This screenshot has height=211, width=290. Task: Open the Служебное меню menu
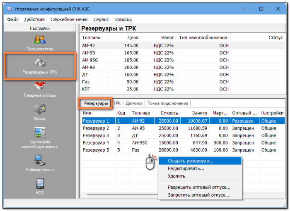click(x=69, y=19)
